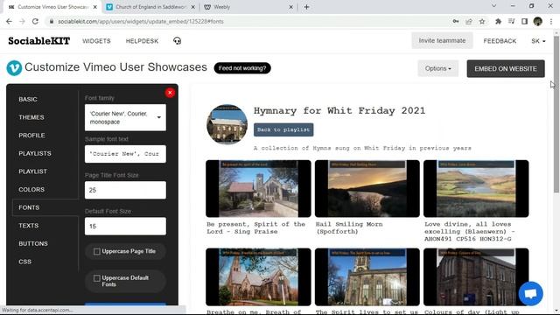Open the BUTTONS settings section

33,243
